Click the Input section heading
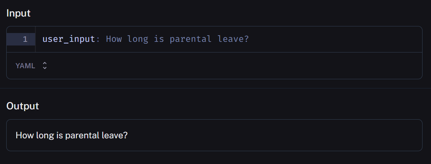The height and width of the screenshot is (164, 431). [18, 14]
